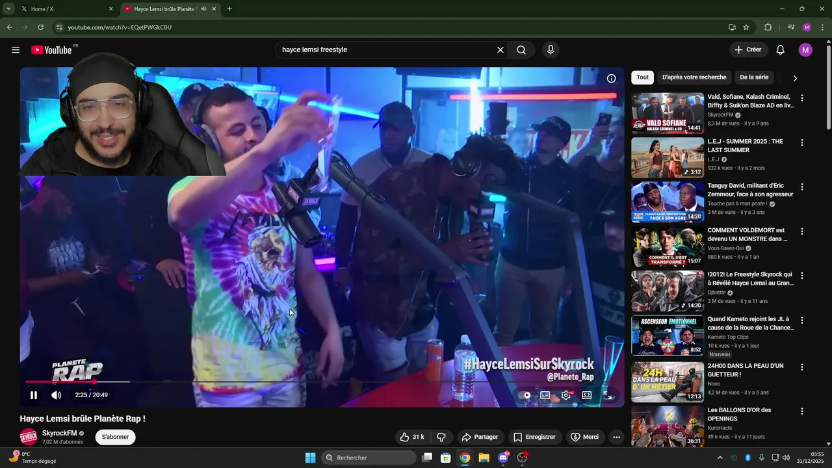
Task: Open options for 24H00 DANS LA PEAU video
Action: [801, 367]
